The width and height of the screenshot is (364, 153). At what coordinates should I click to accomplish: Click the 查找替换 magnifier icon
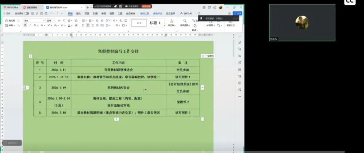185,21
